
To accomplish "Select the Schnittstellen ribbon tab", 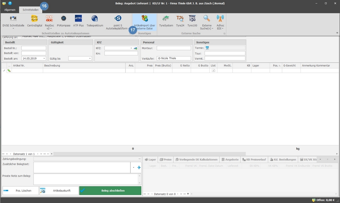I will pyautogui.click(x=31, y=10).
